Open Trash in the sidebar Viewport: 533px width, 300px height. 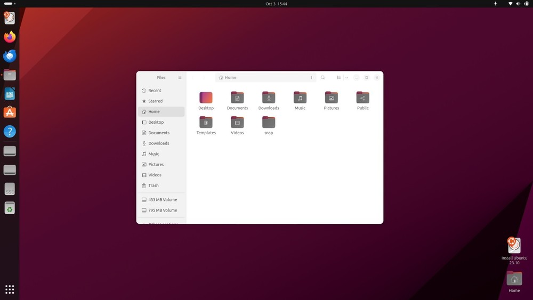pyautogui.click(x=161, y=185)
